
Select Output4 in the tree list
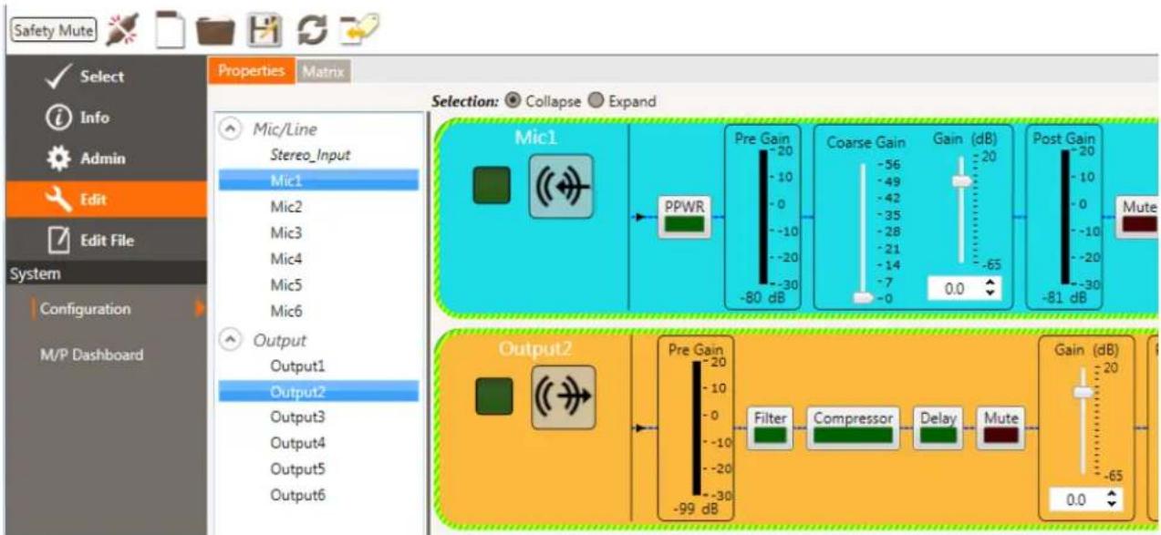(296, 444)
